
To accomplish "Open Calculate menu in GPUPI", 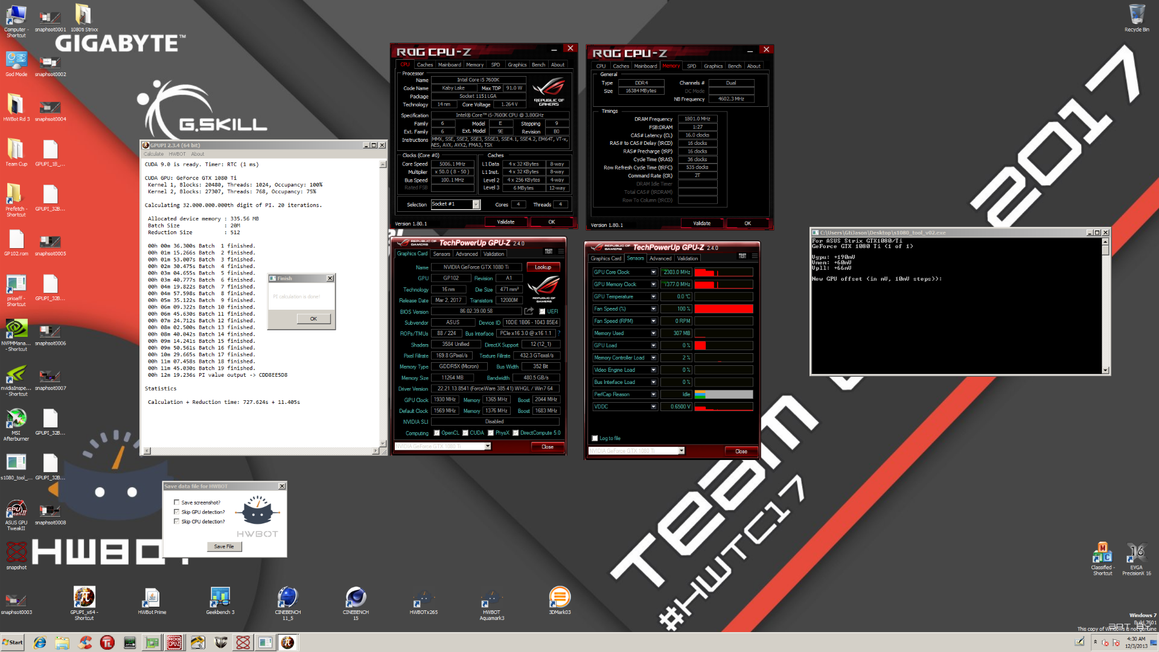I will 153,154.
